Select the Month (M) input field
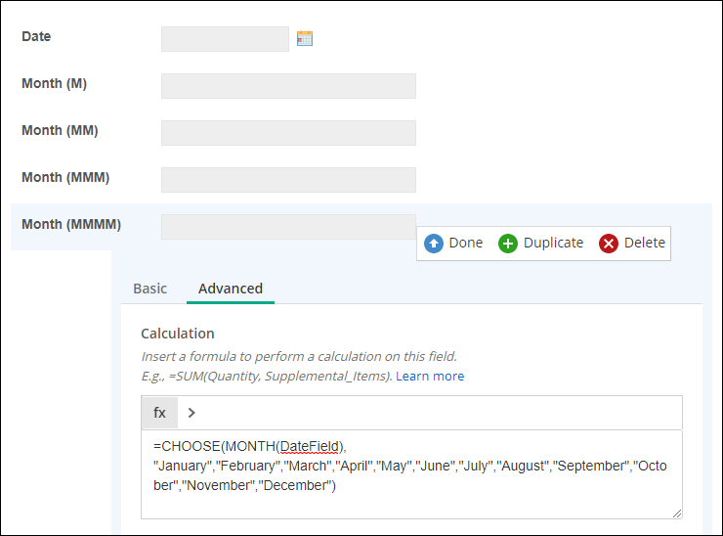The height and width of the screenshot is (536, 723). tap(288, 86)
